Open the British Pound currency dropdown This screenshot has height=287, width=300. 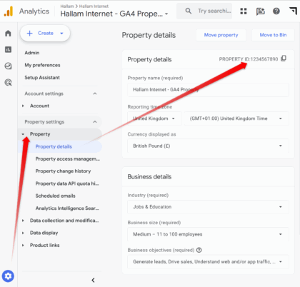(208, 146)
